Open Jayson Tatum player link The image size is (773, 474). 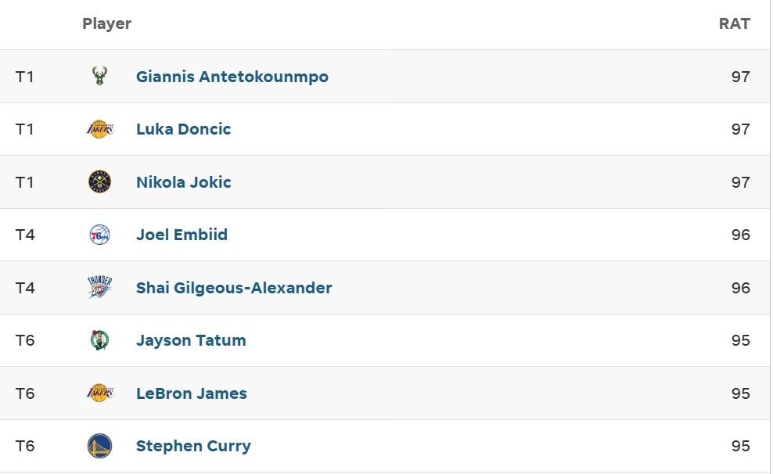point(191,340)
